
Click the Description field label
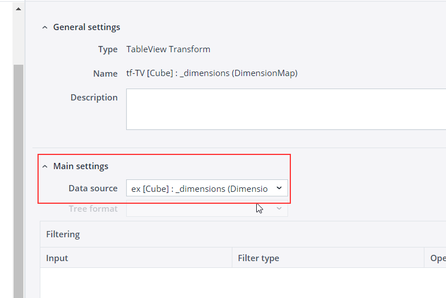click(94, 98)
